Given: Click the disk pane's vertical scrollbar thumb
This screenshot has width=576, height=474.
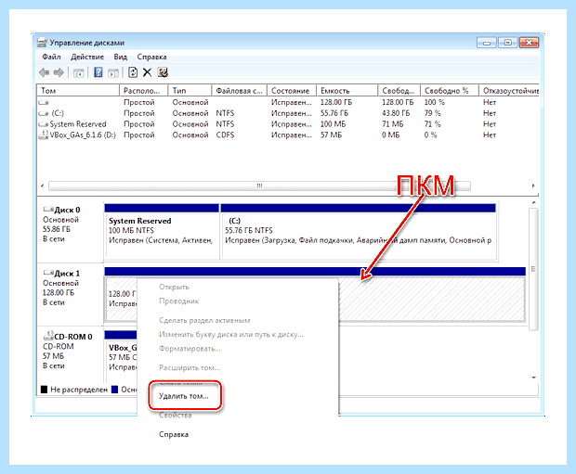Looking at the screenshot, I should click(533, 269).
